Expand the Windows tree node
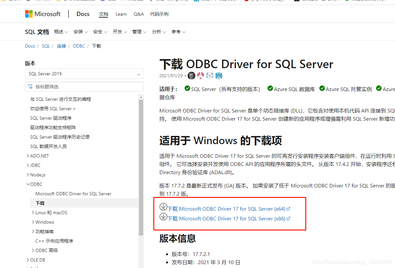 [33, 222]
